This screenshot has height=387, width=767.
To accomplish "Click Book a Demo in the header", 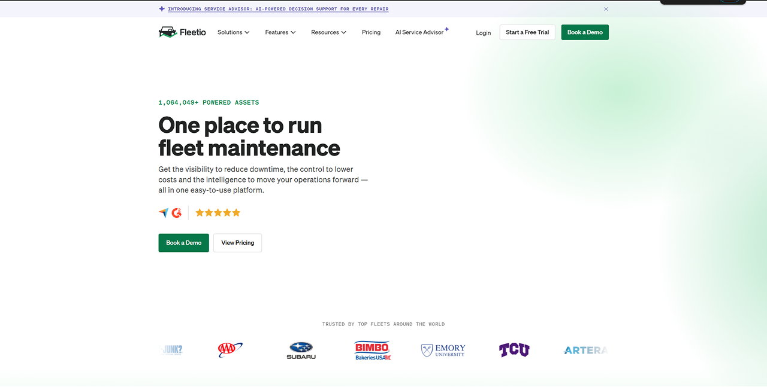I will (x=585, y=32).
